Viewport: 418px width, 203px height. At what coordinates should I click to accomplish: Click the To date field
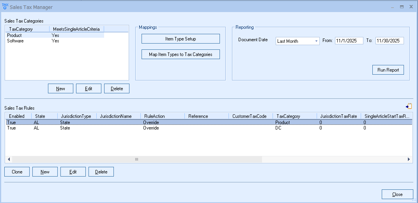click(x=389, y=41)
